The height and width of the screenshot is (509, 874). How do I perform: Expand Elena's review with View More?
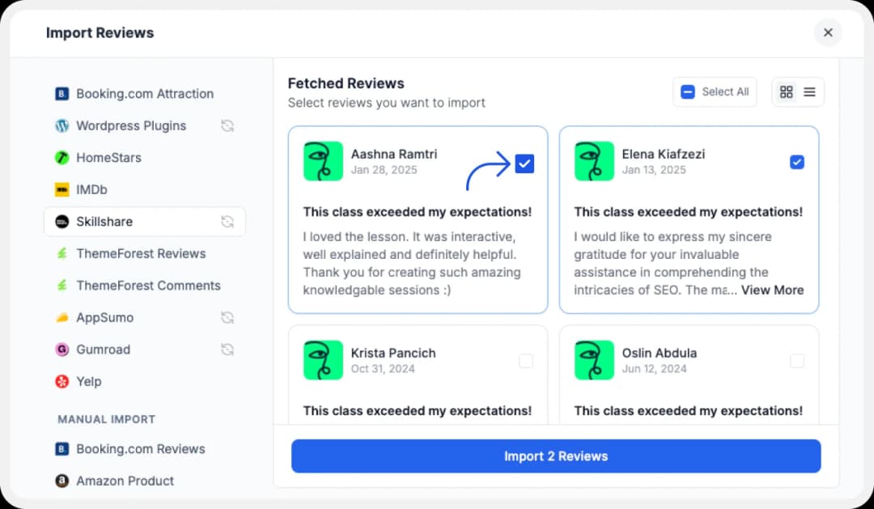772,290
